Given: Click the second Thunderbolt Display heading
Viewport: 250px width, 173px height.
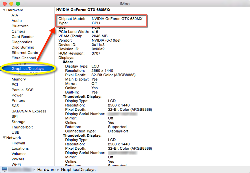Looking at the screenshot, I should pyautogui.click(x=82, y=135).
